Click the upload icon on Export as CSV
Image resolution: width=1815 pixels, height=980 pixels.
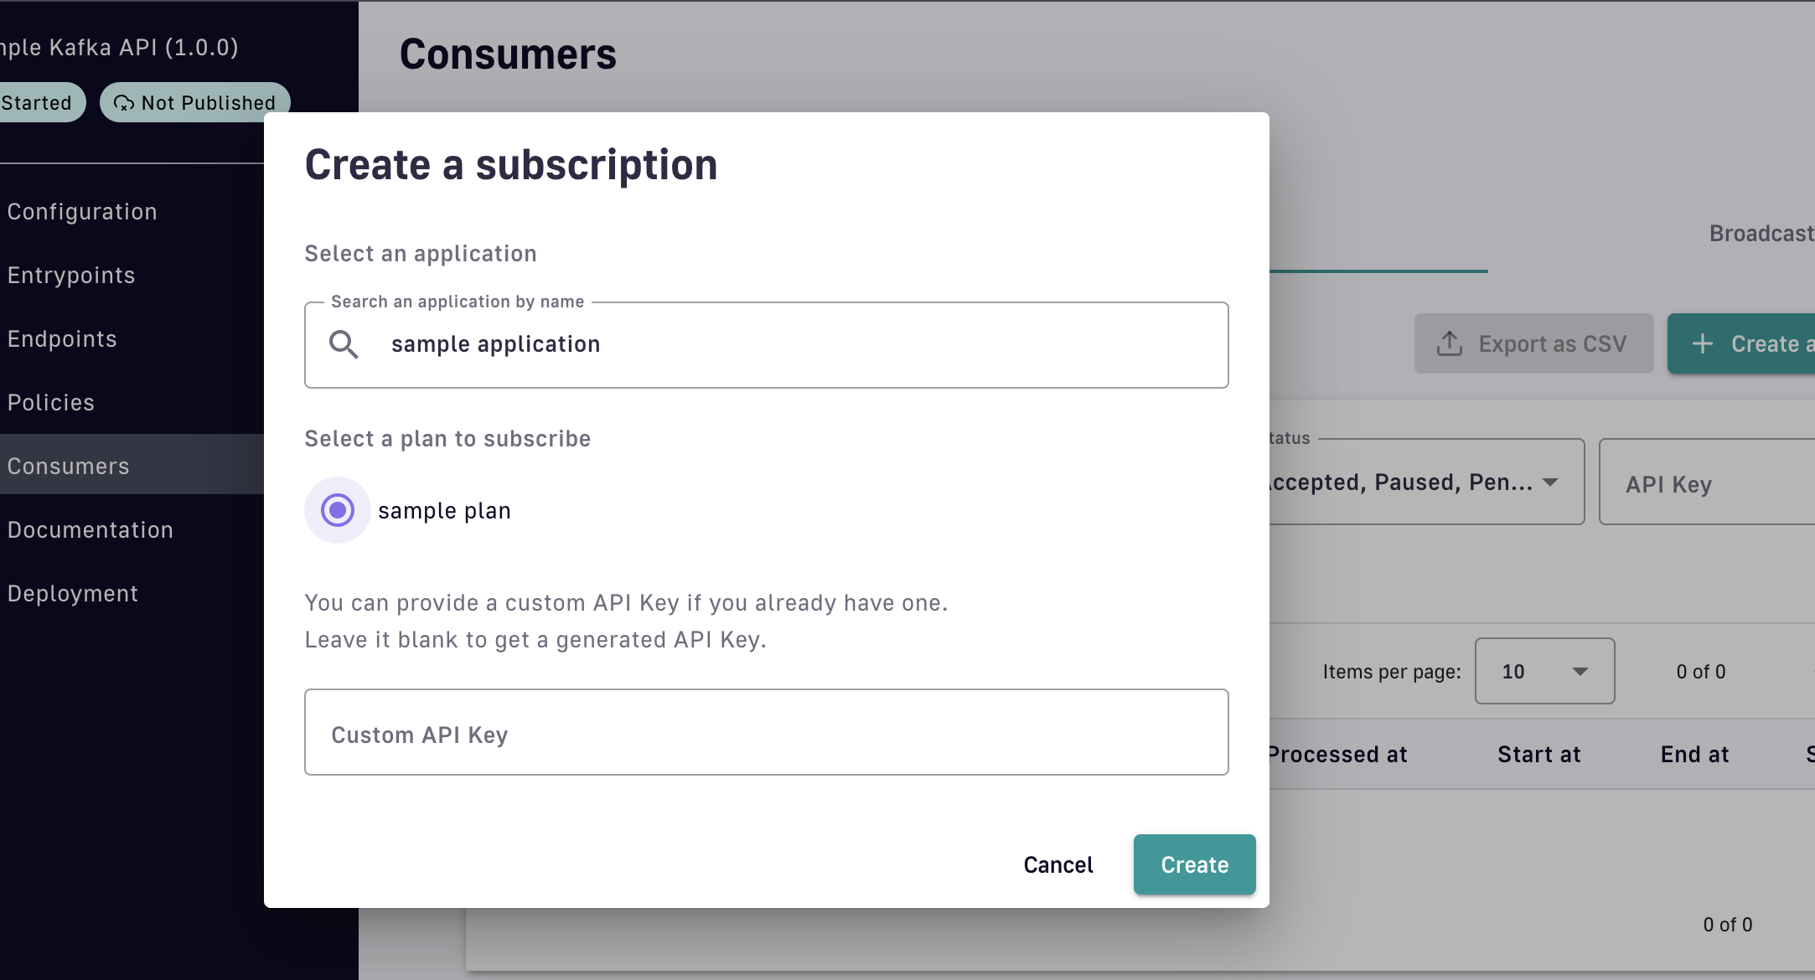[1450, 343]
